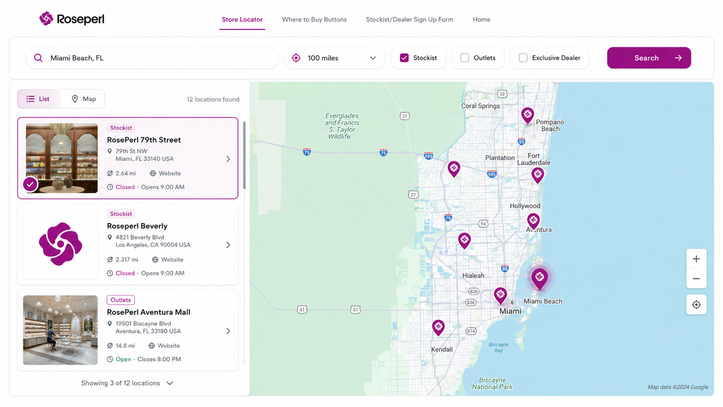The width and height of the screenshot is (723, 407).
Task: Click the Miami Beach, FL location input field
Action: pos(152,58)
